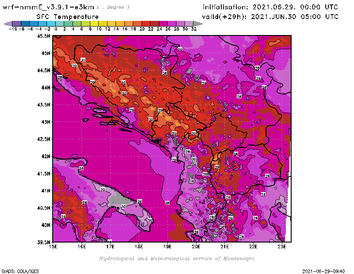
Task: Click the 15E longitude label
Action: [53, 247]
